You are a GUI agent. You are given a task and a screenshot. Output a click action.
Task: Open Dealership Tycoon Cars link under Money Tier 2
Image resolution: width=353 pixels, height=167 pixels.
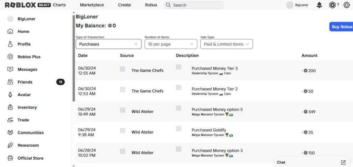(211, 94)
